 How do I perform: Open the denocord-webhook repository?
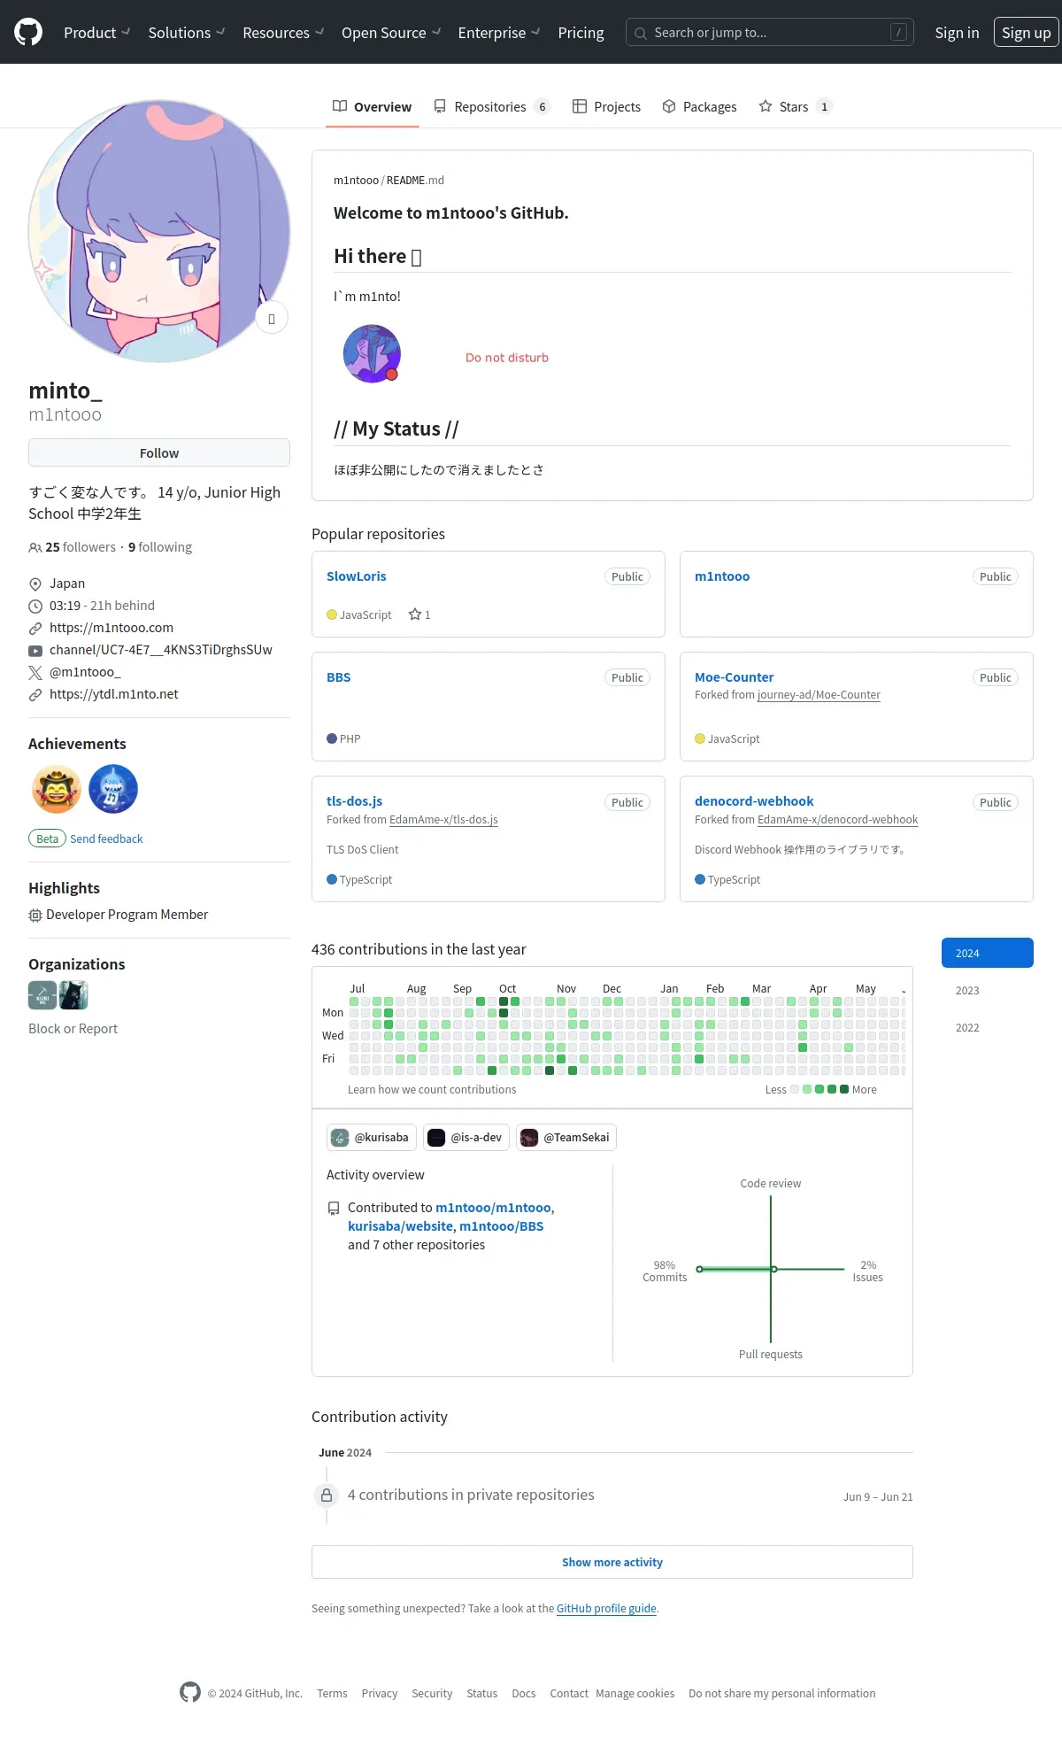click(754, 801)
